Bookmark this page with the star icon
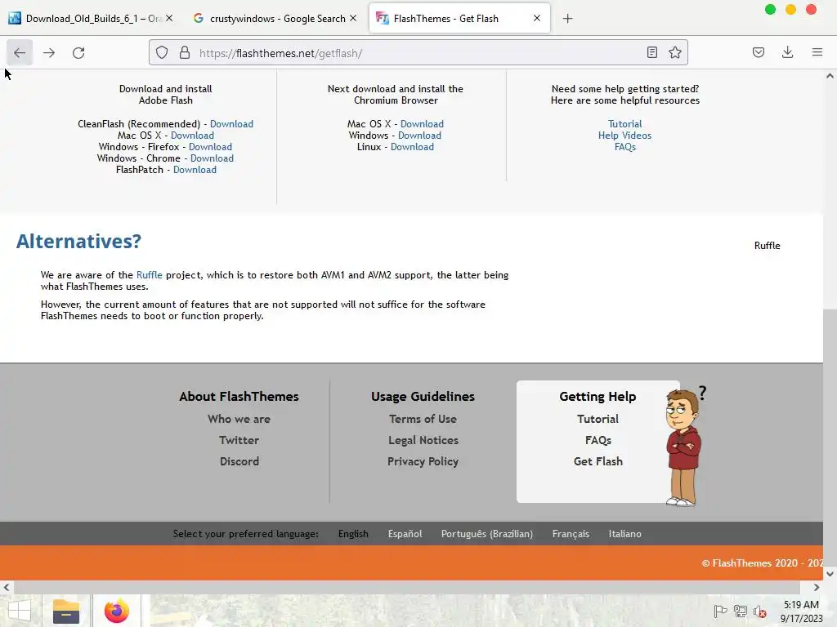 coord(674,52)
